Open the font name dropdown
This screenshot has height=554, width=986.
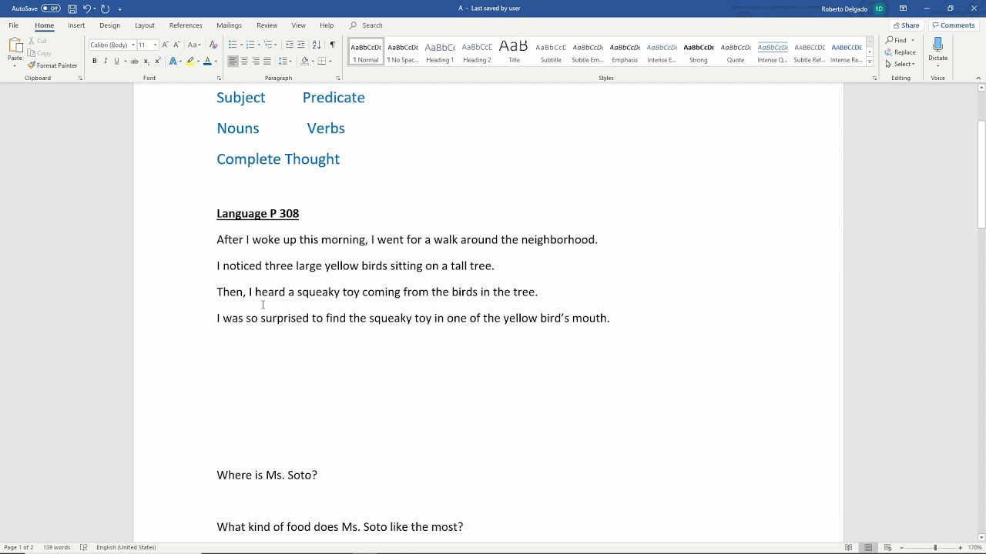132,45
